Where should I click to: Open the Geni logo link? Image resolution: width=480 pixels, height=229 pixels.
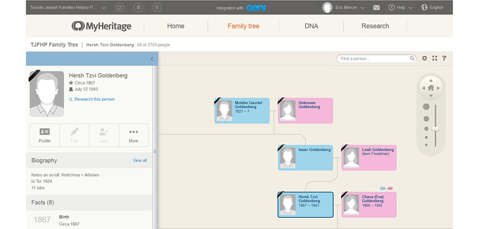click(256, 7)
